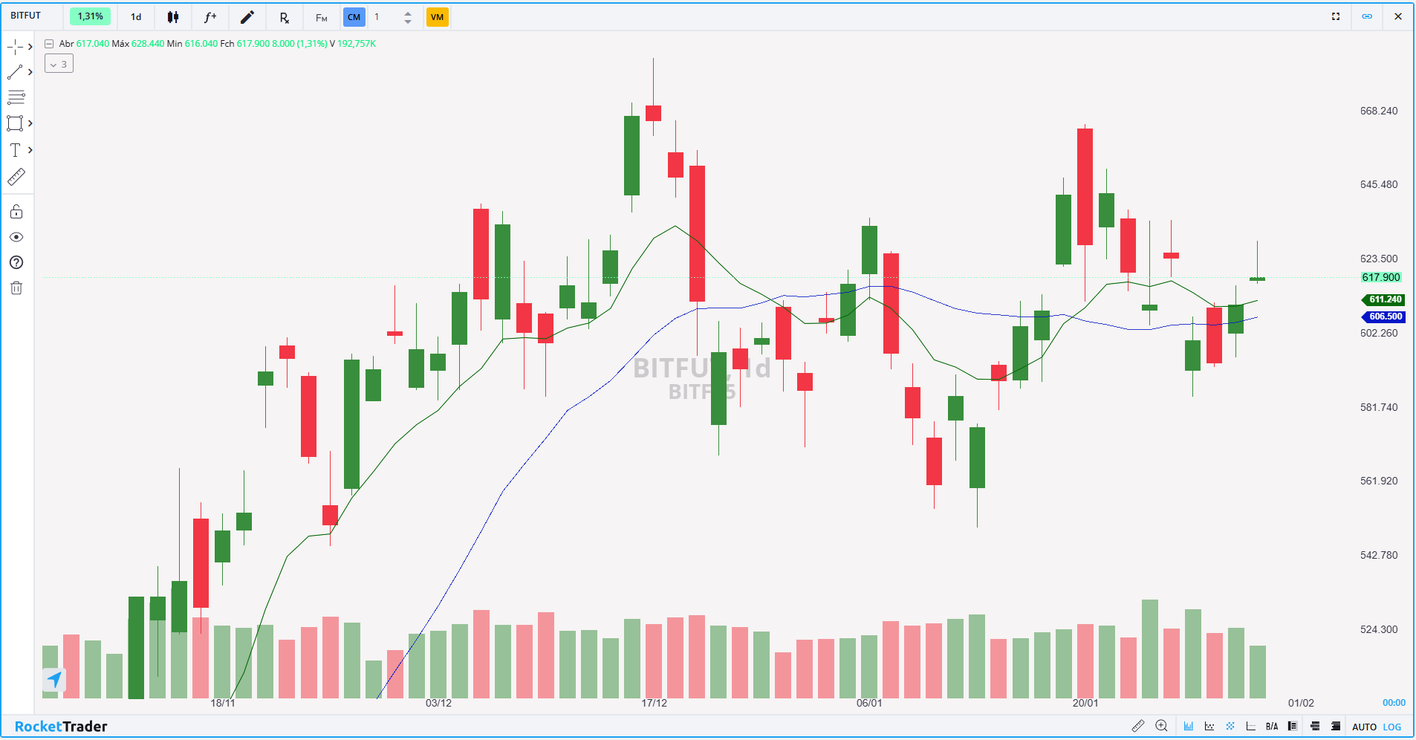
Task: Click the BITFUT symbol field
Action: click(x=26, y=16)
